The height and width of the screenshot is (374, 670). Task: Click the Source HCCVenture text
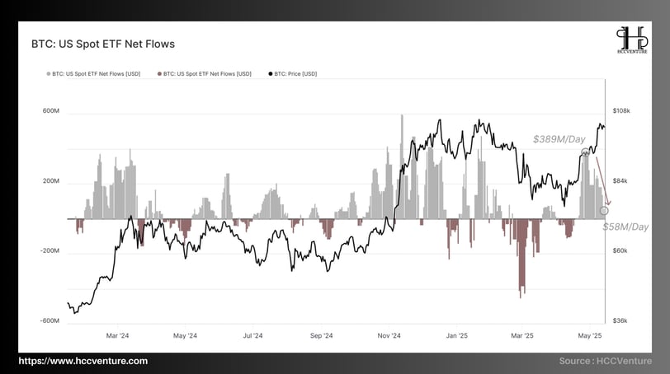606,361
